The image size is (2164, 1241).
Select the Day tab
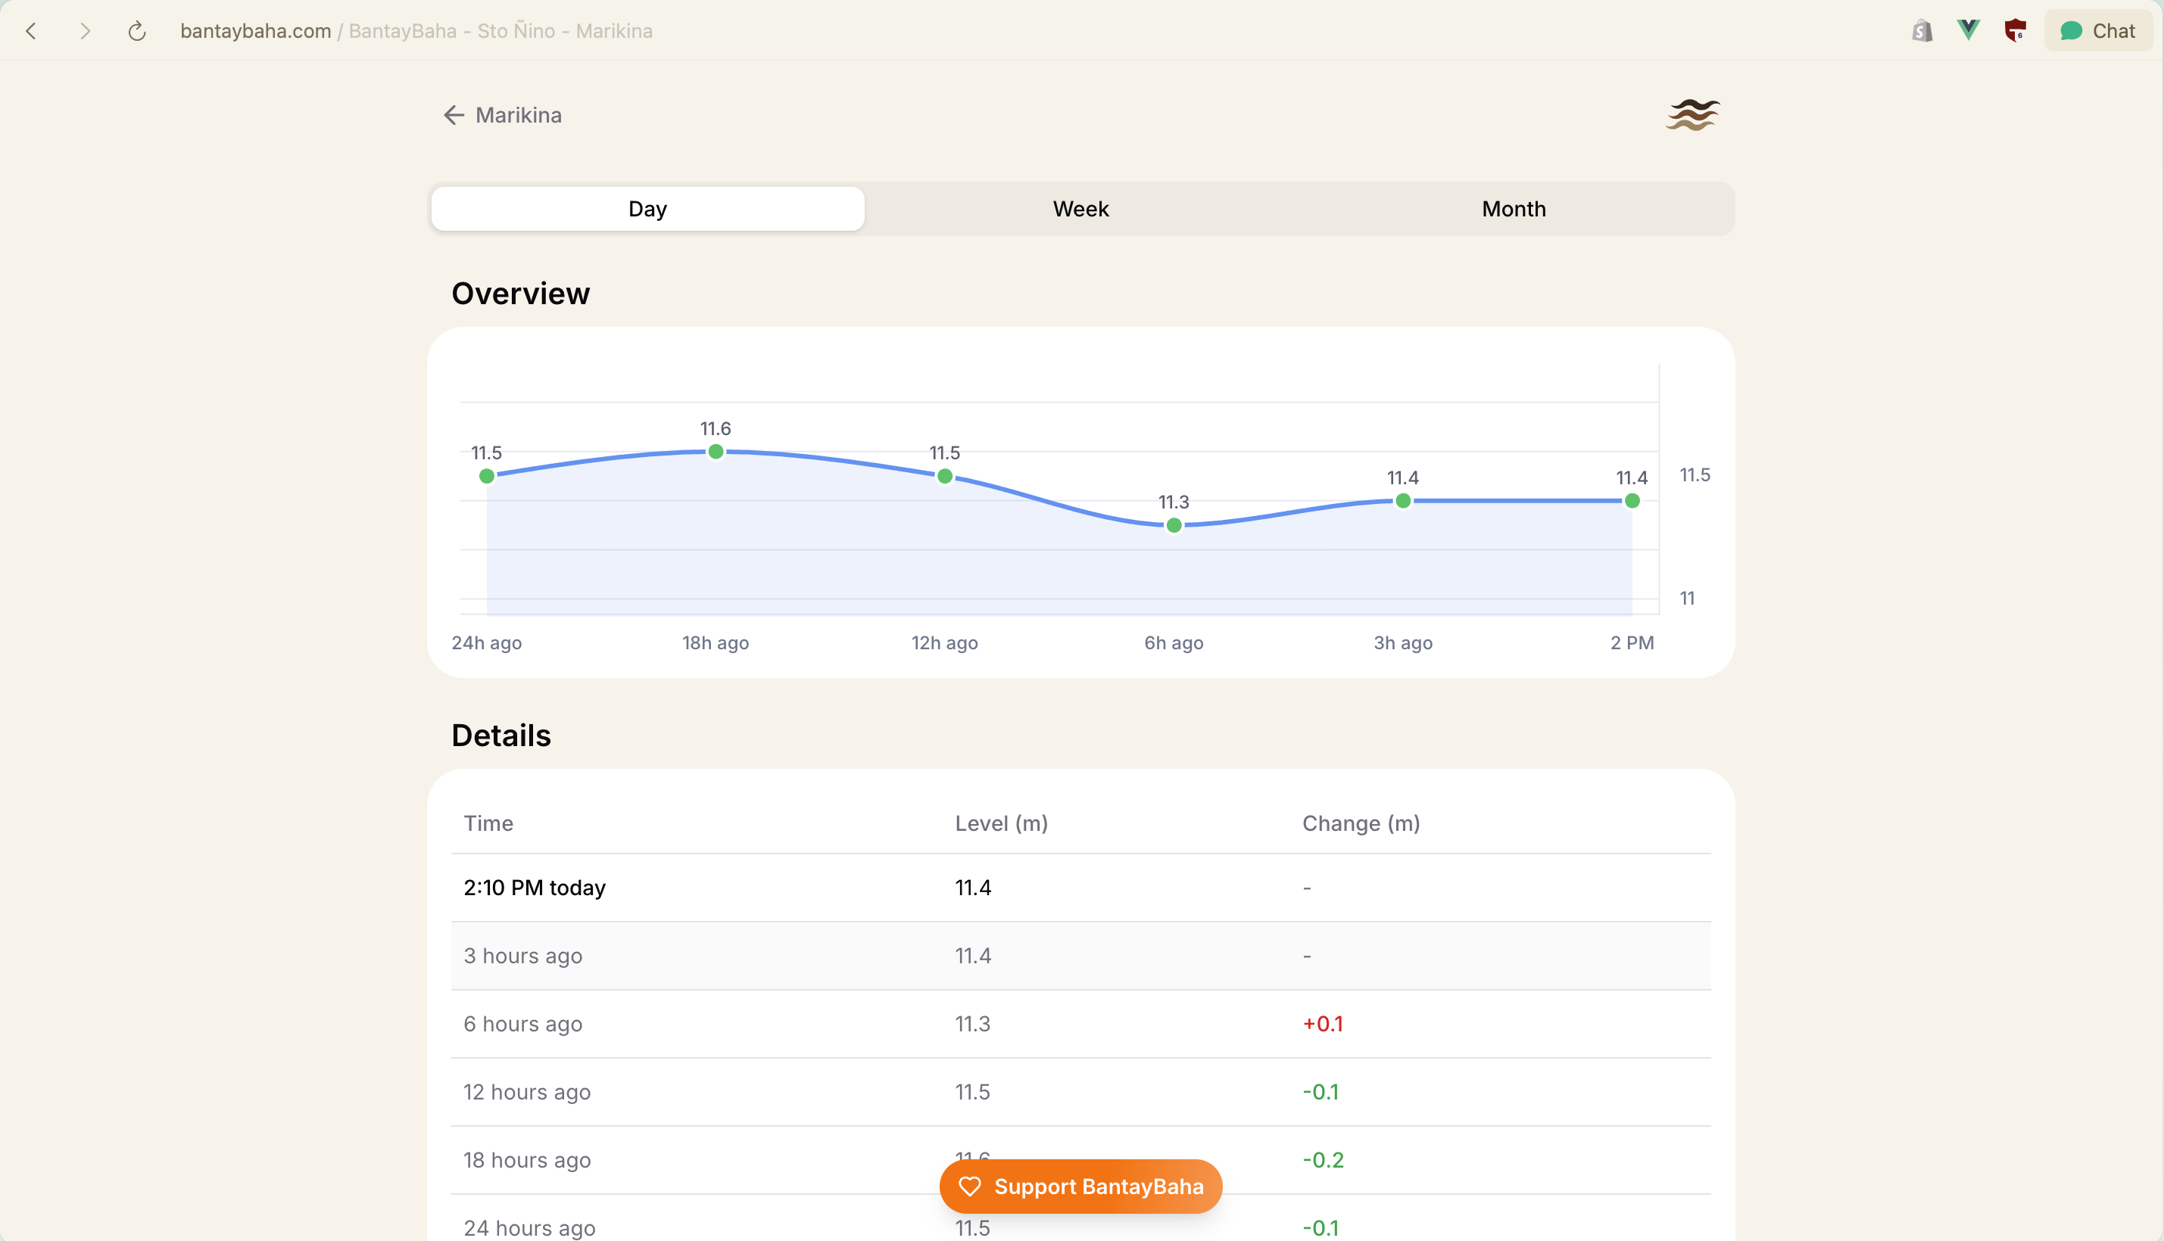(647, 209)
